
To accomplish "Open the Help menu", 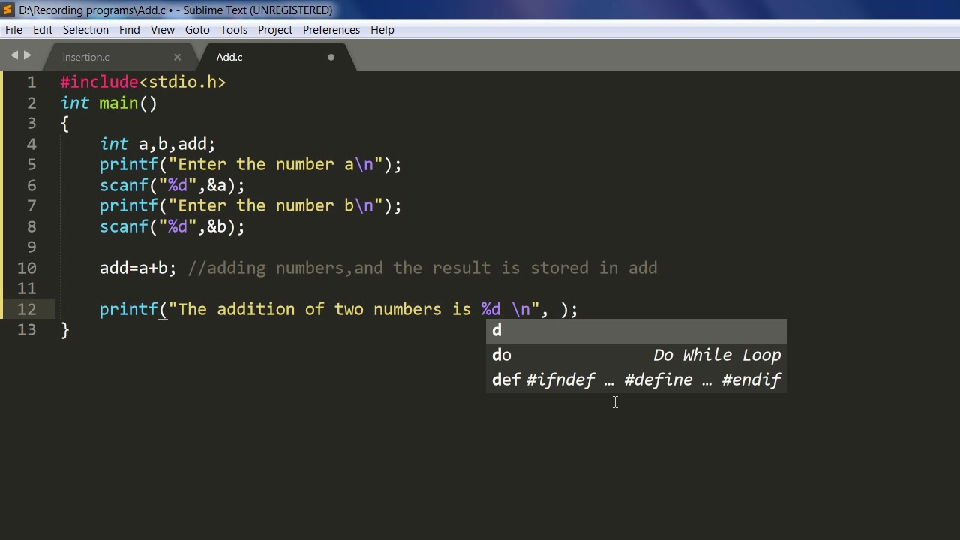I will click(382, 30).
